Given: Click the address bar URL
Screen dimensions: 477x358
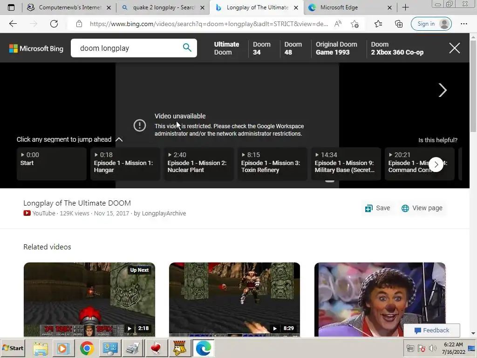Looking at the screenshot, I should point(209,24).
